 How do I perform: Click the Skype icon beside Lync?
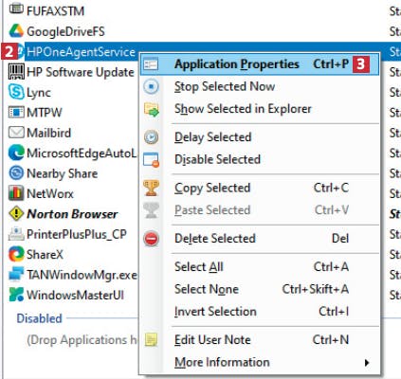tap(16, 92)
